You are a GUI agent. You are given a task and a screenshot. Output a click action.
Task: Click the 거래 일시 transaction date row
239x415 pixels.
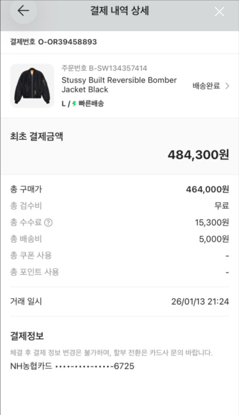(x=119, y=302)
